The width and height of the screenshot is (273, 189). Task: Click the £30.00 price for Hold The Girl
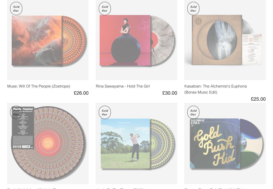[170, 93]
